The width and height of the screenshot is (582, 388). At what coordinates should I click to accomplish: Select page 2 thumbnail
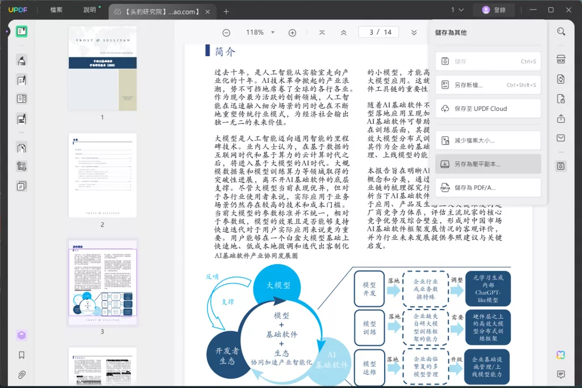(x=102, y=176)
